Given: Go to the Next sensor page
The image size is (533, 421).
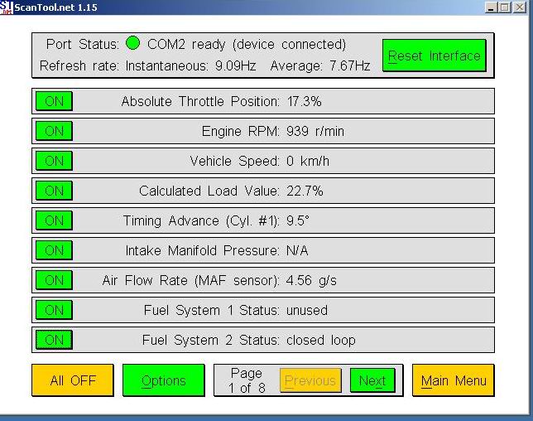Looking at the screenshot, I should coord(372,380).
